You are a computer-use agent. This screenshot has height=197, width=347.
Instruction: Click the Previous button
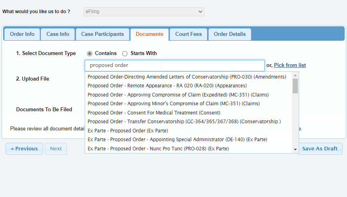click(24, 149)
